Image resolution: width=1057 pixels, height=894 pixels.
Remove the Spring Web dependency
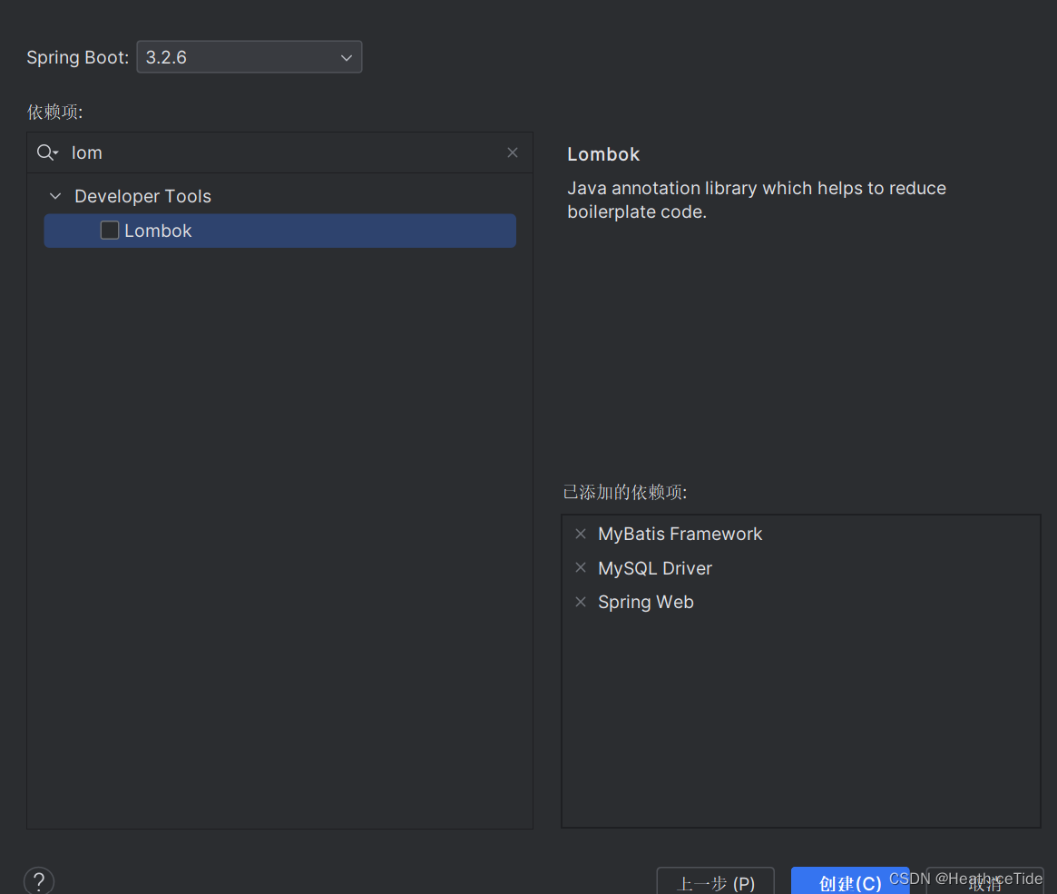(x=581, y=602)
